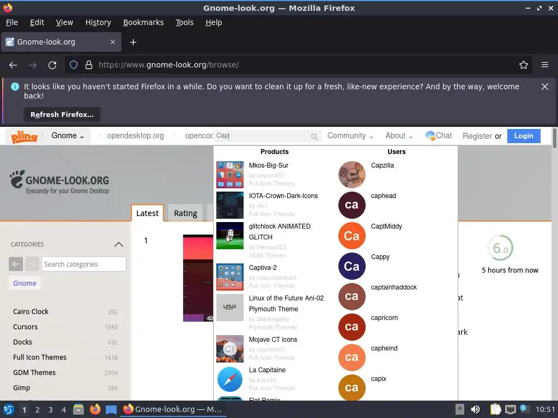
Task: Open a new tab with plus icon
Action: click(x=133, y=42)
